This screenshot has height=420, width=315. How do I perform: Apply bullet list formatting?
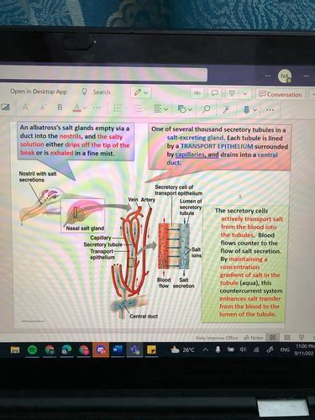[x=118, y=108]
